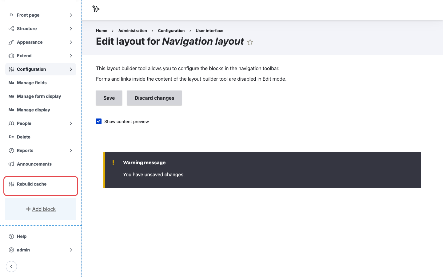The width and height of the screenshot is (443, 277).
Task: Click the Reports pie chart icon
Action: (x=11, y=151)
